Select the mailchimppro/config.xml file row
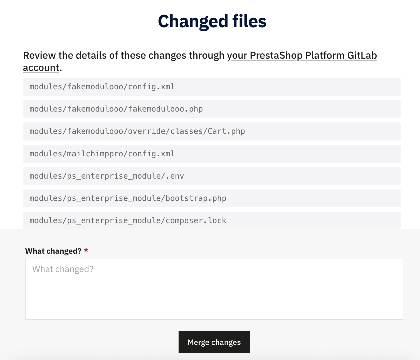This screenshot has width=420, height=360. point(212,154)
